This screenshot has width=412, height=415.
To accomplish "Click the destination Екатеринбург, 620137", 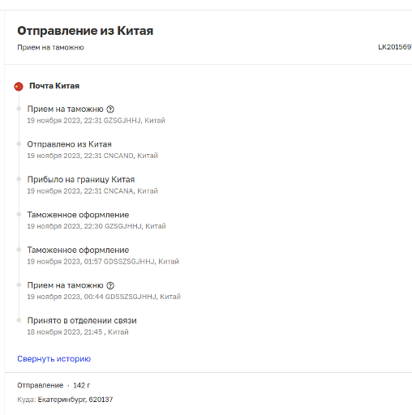I will [75, 400].
